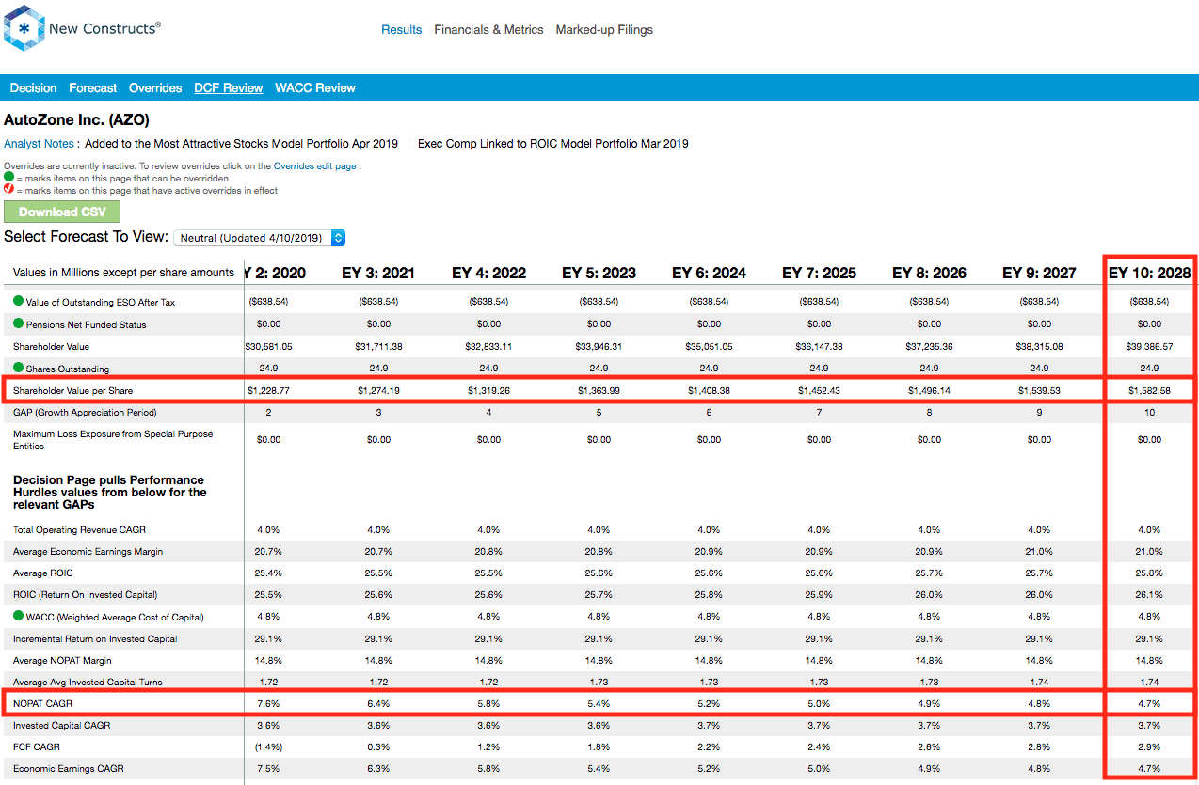
Task: Click the 1.74 capital turns value for 2028
Action: [x=1149, y=683]
